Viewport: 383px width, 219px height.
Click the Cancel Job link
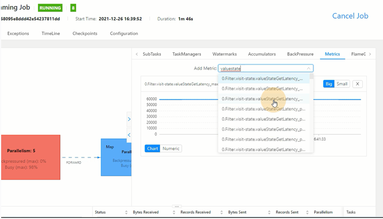point(350,16)
